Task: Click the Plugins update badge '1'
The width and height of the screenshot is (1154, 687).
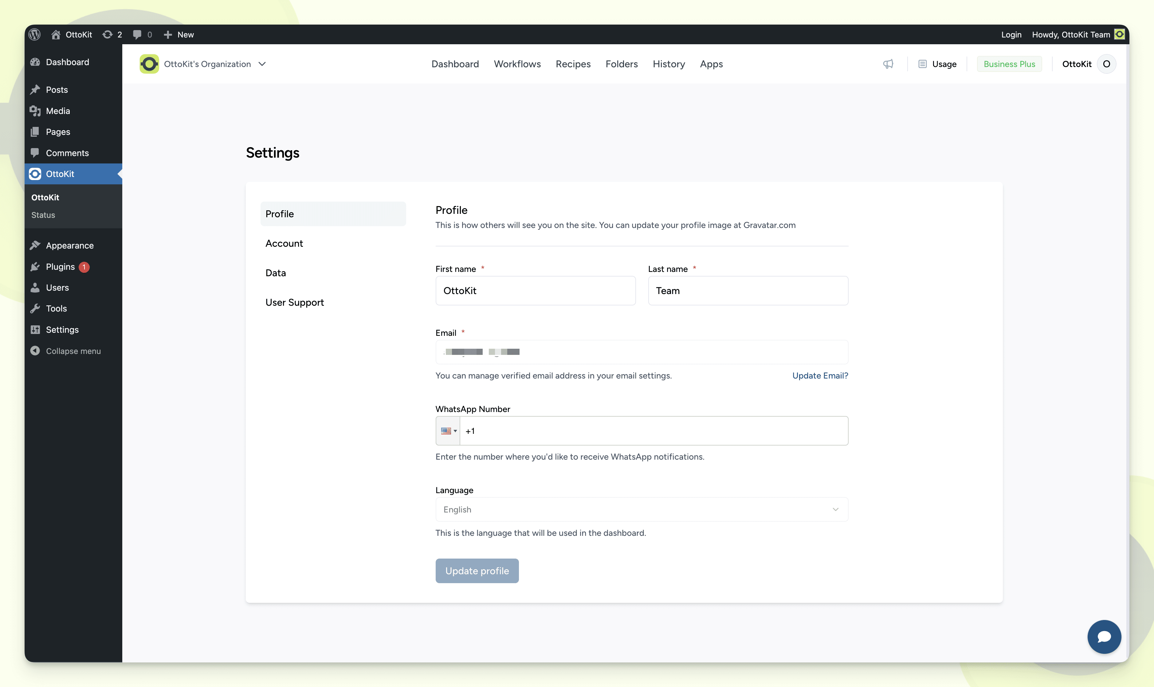Action: pyautogui.click(x=84, y=267)
